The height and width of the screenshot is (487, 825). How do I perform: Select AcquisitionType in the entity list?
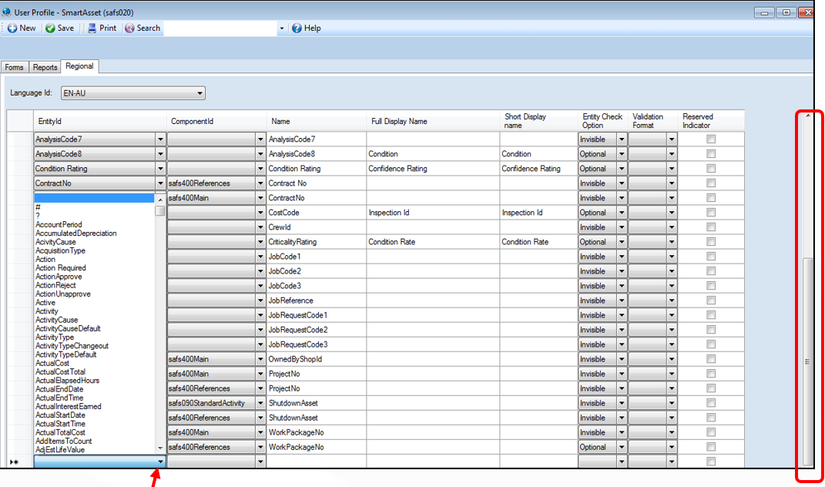60,250
